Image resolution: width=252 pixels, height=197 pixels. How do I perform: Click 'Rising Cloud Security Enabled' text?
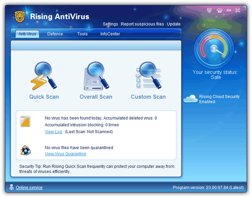click(219, 99)
